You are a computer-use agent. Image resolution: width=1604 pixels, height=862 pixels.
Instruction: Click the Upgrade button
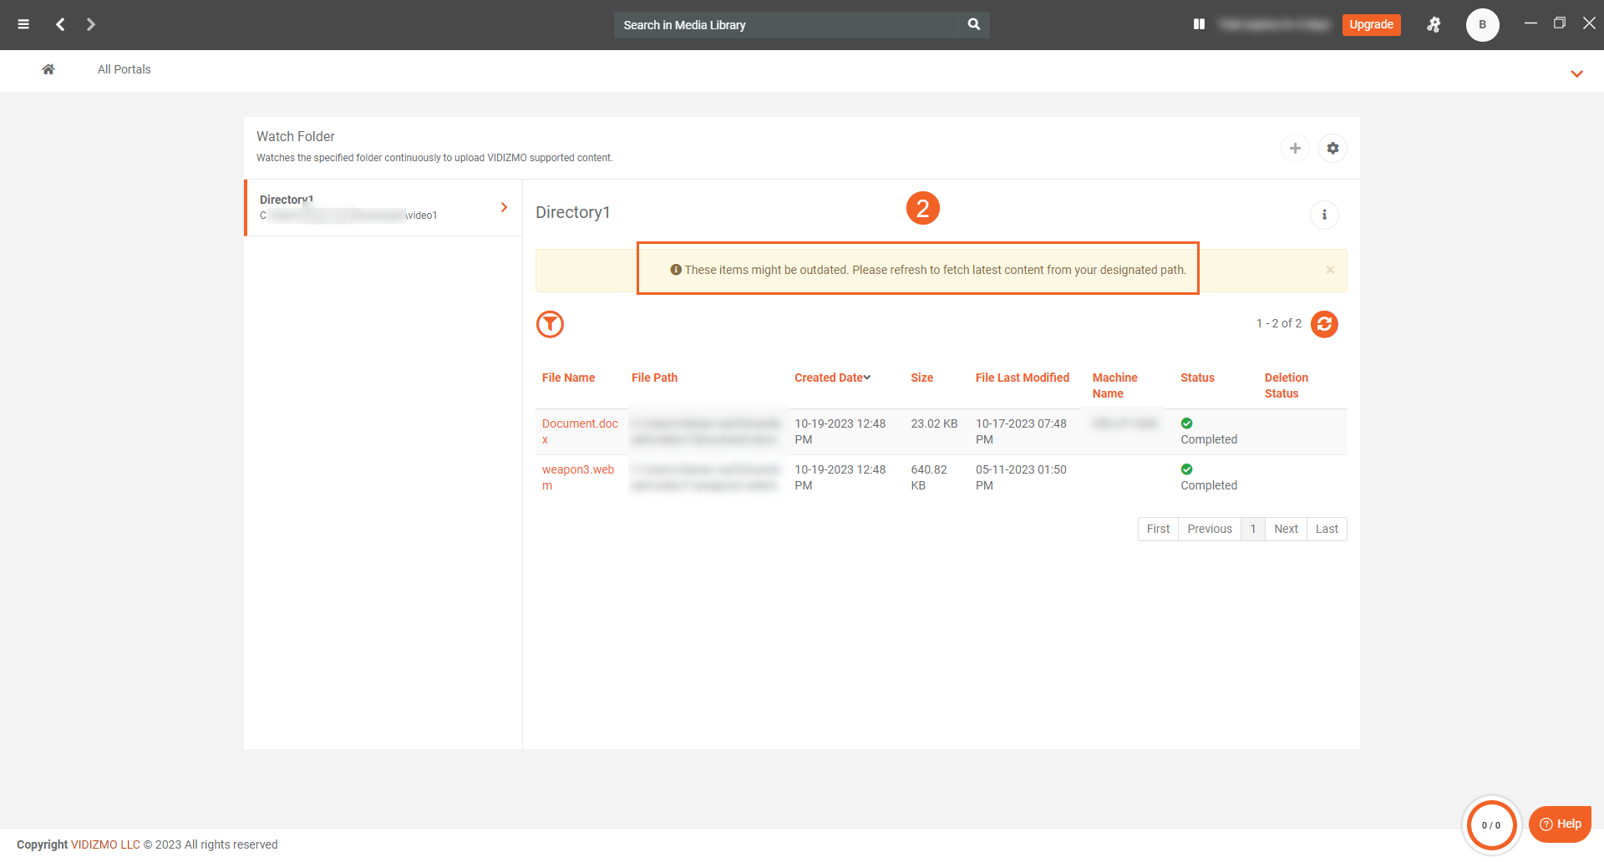pyautogui.click(x=1371, y=24)
